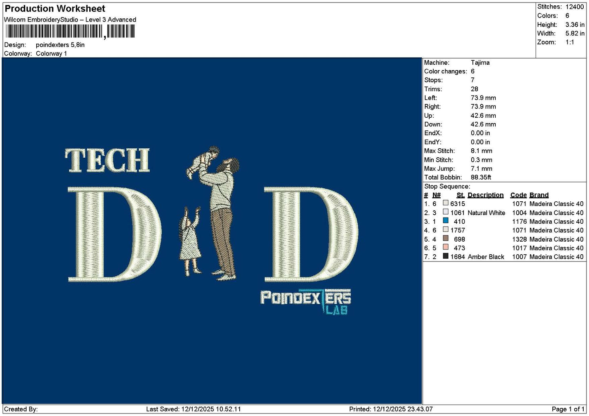Viewport: 589px width, 416px height.
Task: Click 'Created By:' in the footer
Action: click(x=21, y=409)
